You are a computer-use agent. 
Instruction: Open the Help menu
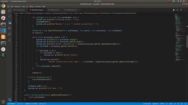(x=44, y=7)
